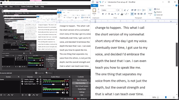Click the Paste clipboard icon in WordPad
Viewport: 179px width, 100px height.
pos(94,10)
